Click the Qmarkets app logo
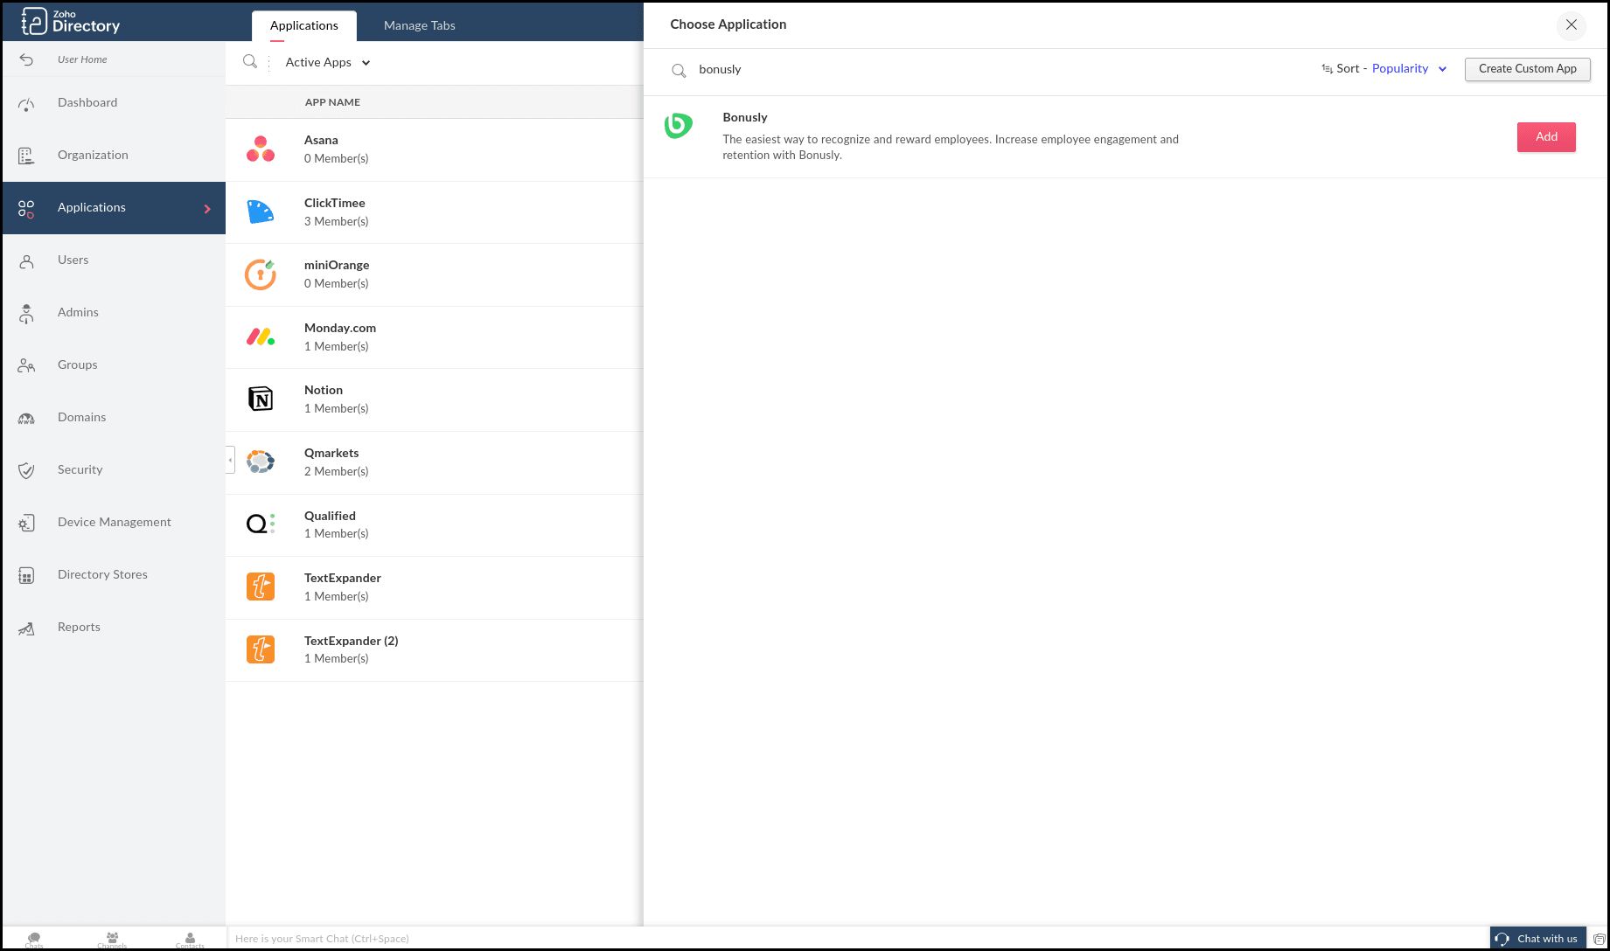The width and height of the screenshot is (1610, 951). point(261,462)
